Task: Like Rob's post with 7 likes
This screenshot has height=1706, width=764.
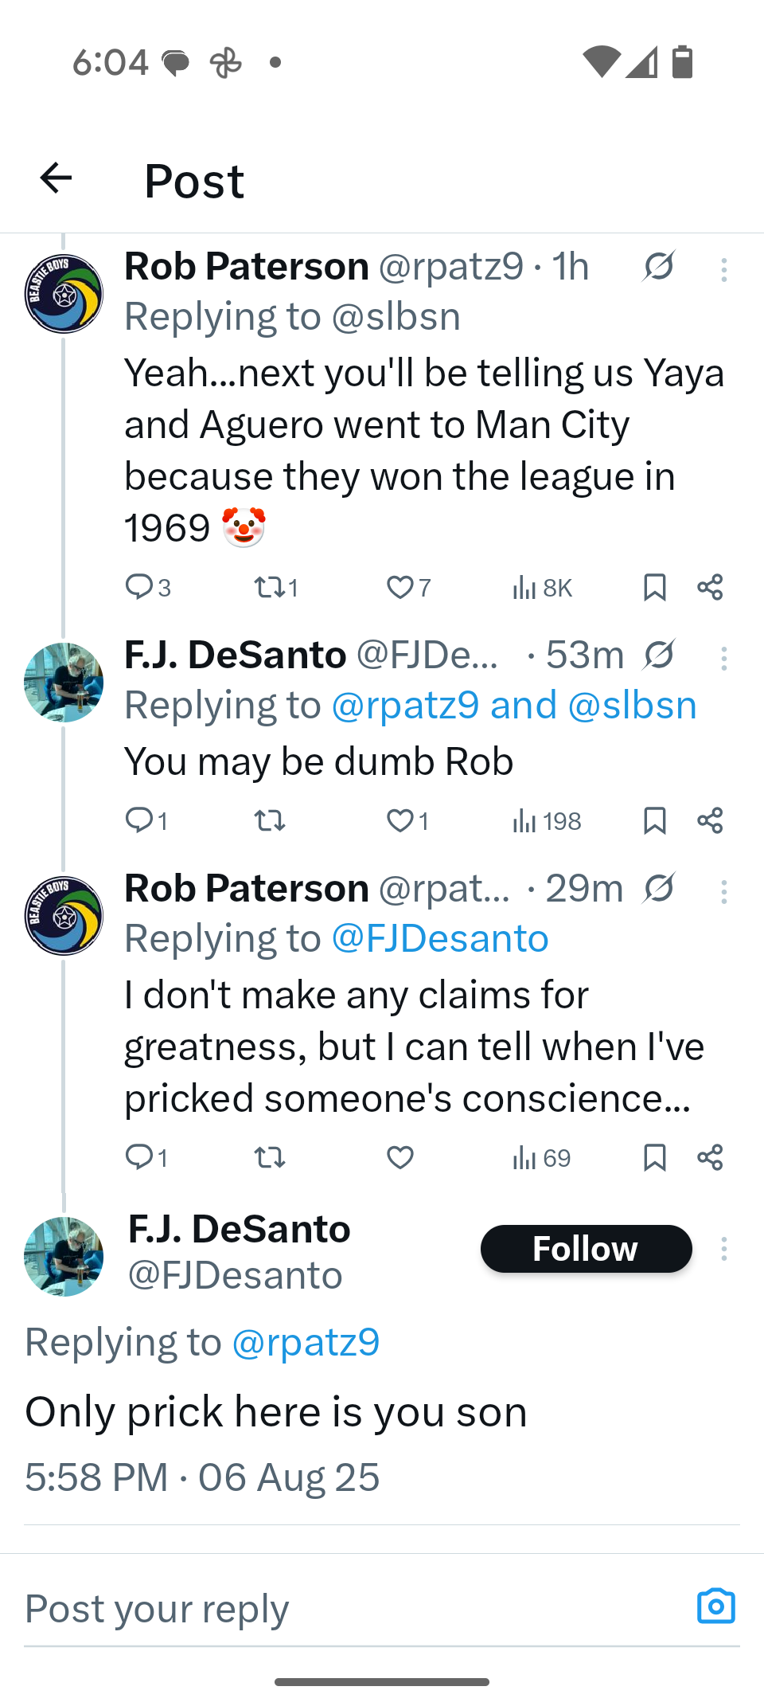Action: tap(400, 587)
